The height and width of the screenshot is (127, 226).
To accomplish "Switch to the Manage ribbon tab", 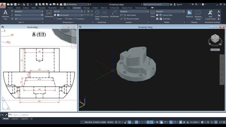I will coord(87,8).
